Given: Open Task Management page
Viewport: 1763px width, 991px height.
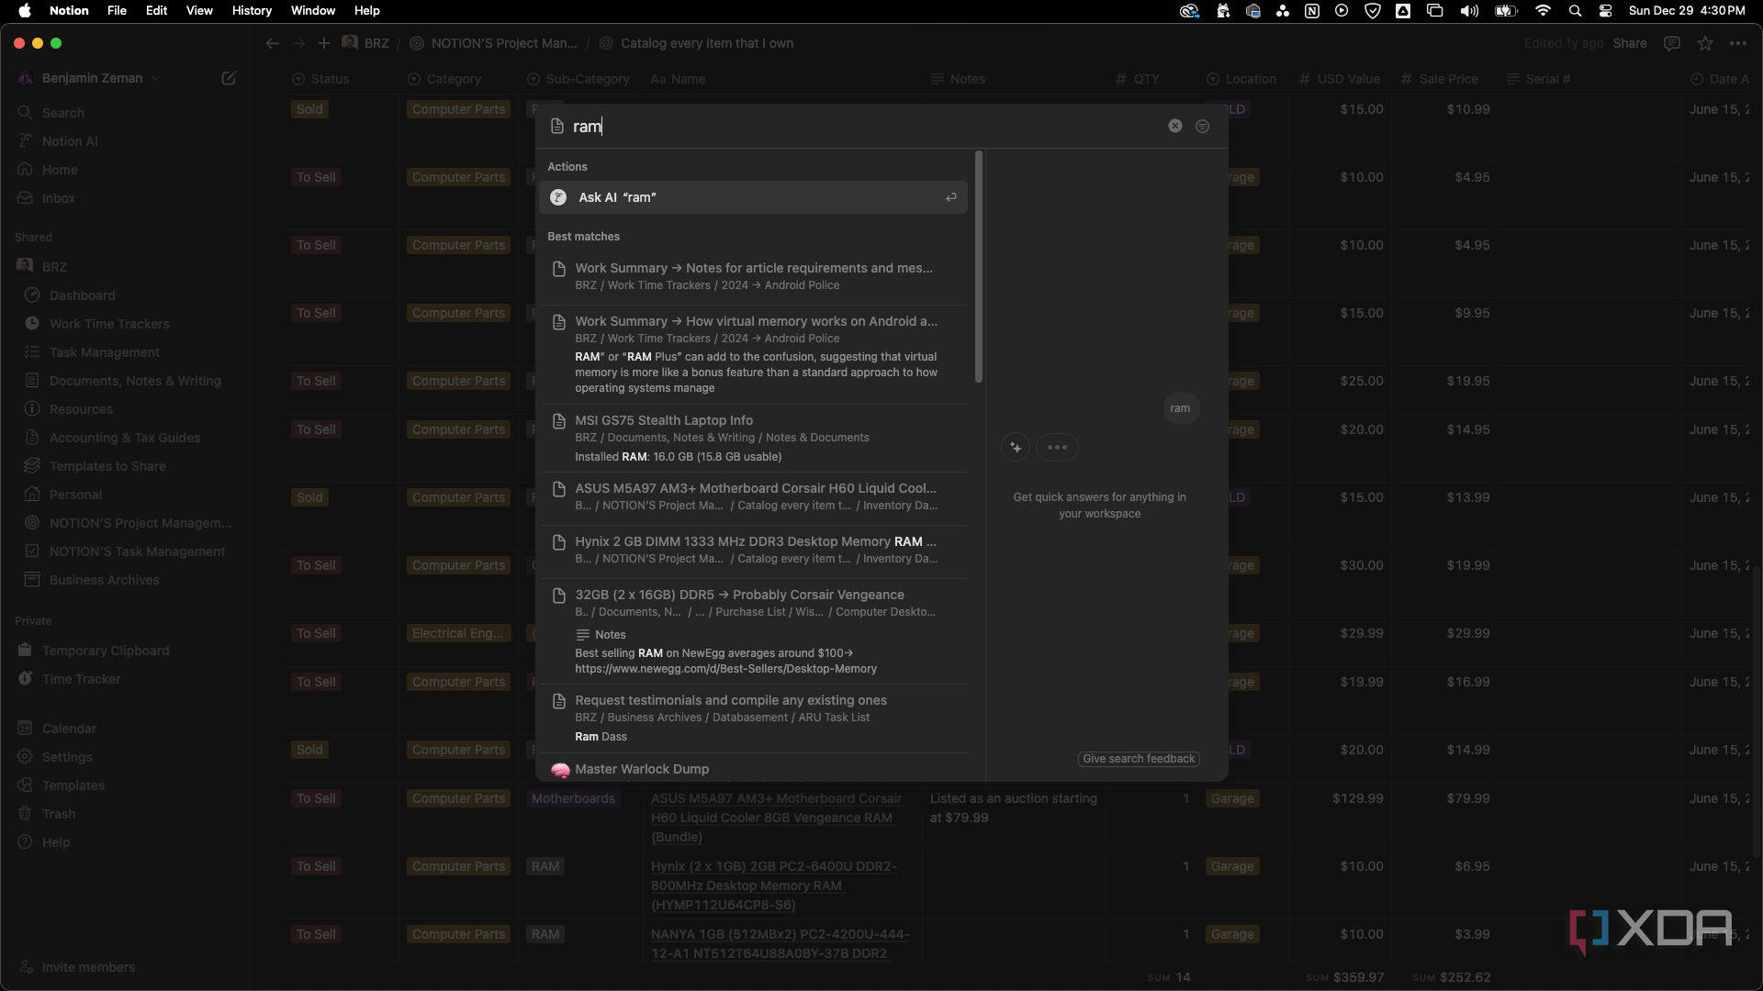Looking at the screenshot, I should point(105,352).
